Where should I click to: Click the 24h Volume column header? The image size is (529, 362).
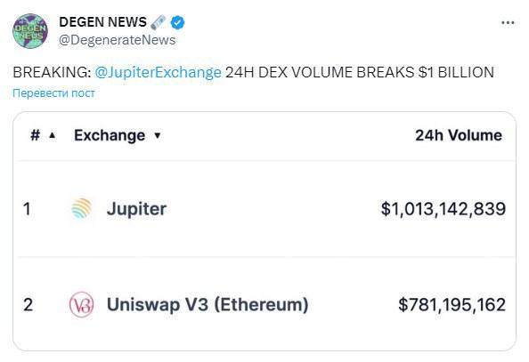click(x=459, y=135)
